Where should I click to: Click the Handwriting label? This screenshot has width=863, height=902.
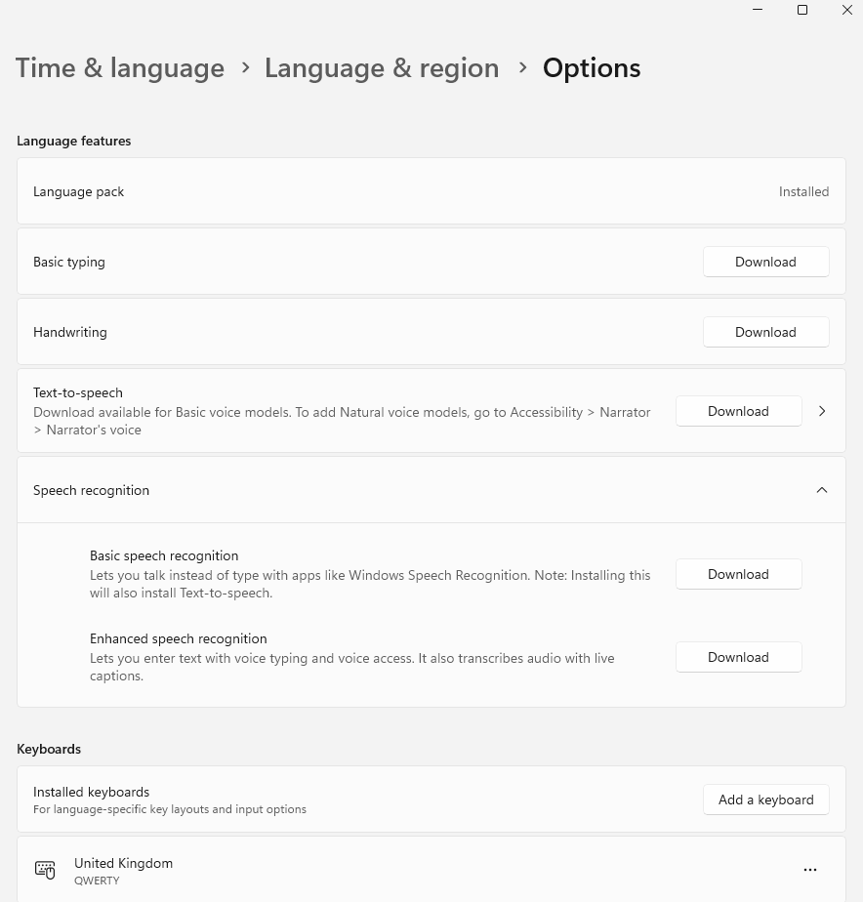[69, 332]
